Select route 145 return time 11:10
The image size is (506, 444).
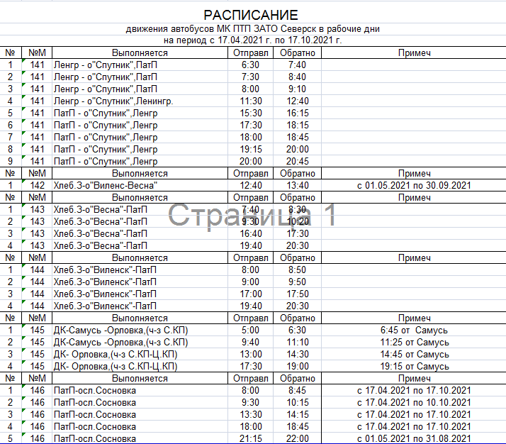pyautogui.click(x=298, y=342)
